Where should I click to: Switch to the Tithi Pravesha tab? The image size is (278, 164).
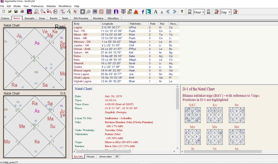click(x=81, y=18)
